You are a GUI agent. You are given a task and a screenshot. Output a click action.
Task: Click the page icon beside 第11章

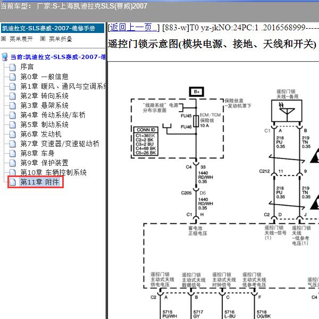(13, 182)
